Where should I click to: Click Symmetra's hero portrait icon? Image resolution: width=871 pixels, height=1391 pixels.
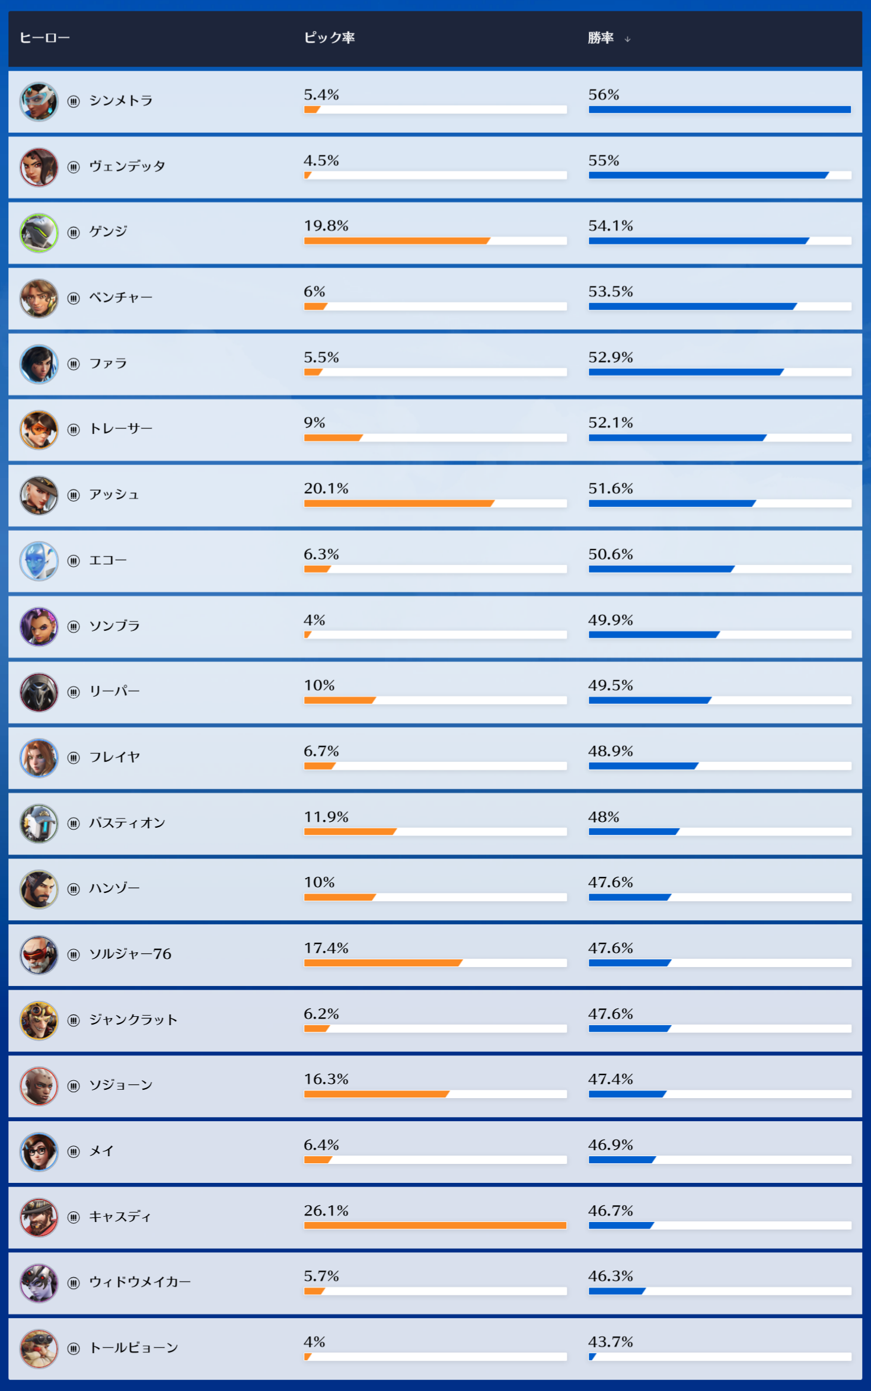coord(39,101)
